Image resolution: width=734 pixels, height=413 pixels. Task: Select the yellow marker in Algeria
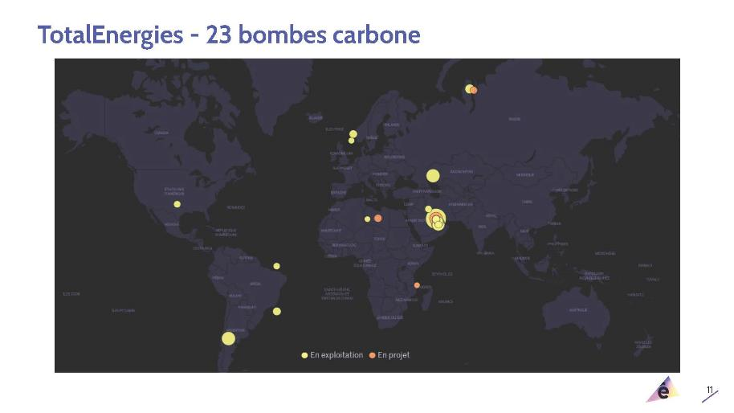[x=368, y=219]
